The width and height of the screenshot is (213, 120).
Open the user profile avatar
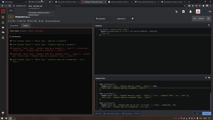[x=198, y=12]
